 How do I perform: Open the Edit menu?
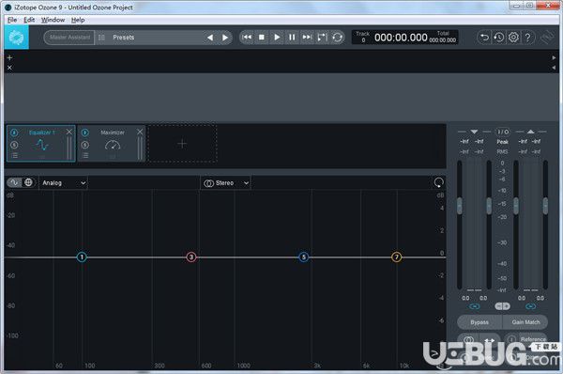[x=29, y=20]
